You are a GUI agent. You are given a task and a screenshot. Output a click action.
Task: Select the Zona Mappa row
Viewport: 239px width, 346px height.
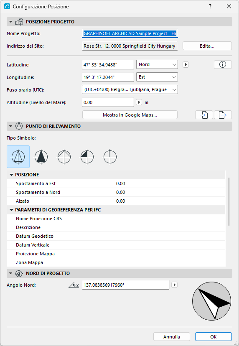(x=116, y=262)
